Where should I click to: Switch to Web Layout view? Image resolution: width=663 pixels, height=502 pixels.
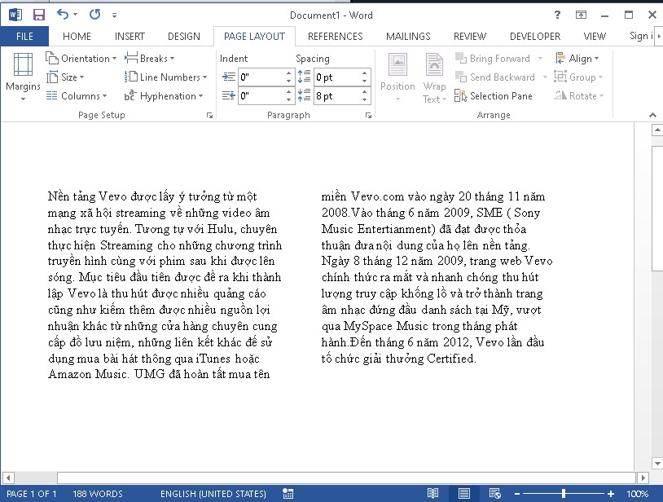coord(494,494)
